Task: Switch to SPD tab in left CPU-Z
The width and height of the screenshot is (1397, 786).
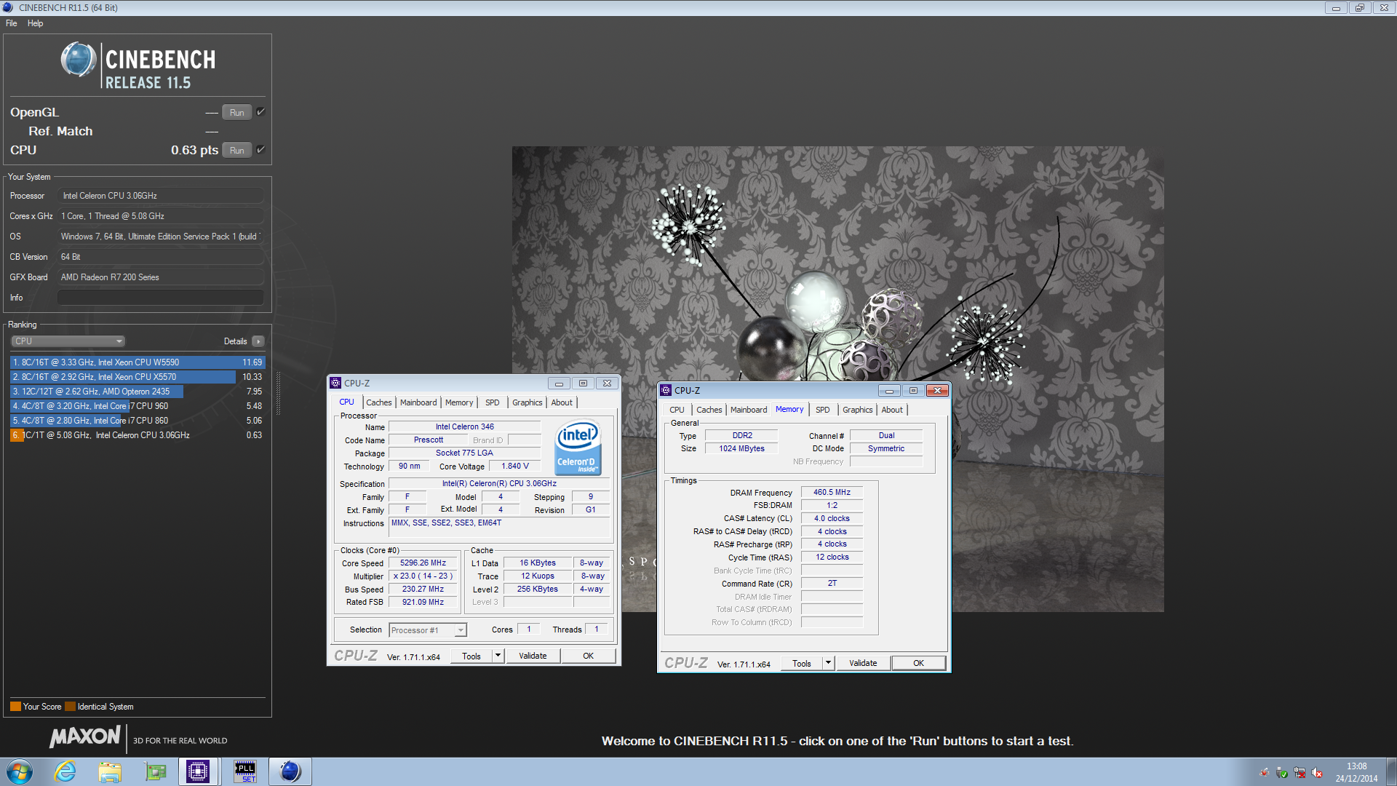Action: point(493,402)
